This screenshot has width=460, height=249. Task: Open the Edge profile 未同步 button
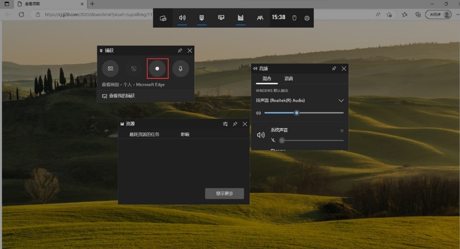438,14
